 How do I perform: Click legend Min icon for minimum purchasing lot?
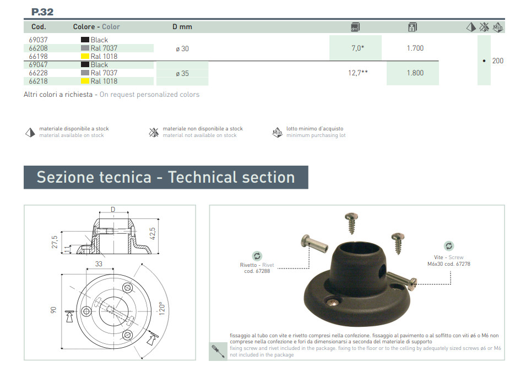pyautogui.click(x=277, y=133)
